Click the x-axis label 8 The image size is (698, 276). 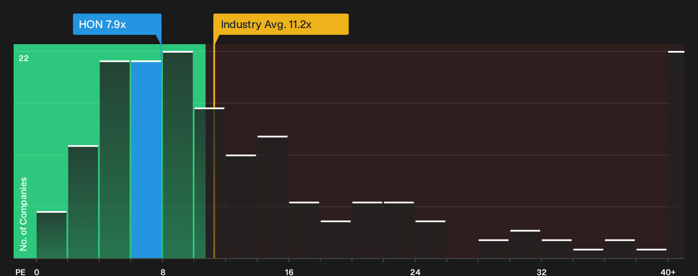pos(163,272)
